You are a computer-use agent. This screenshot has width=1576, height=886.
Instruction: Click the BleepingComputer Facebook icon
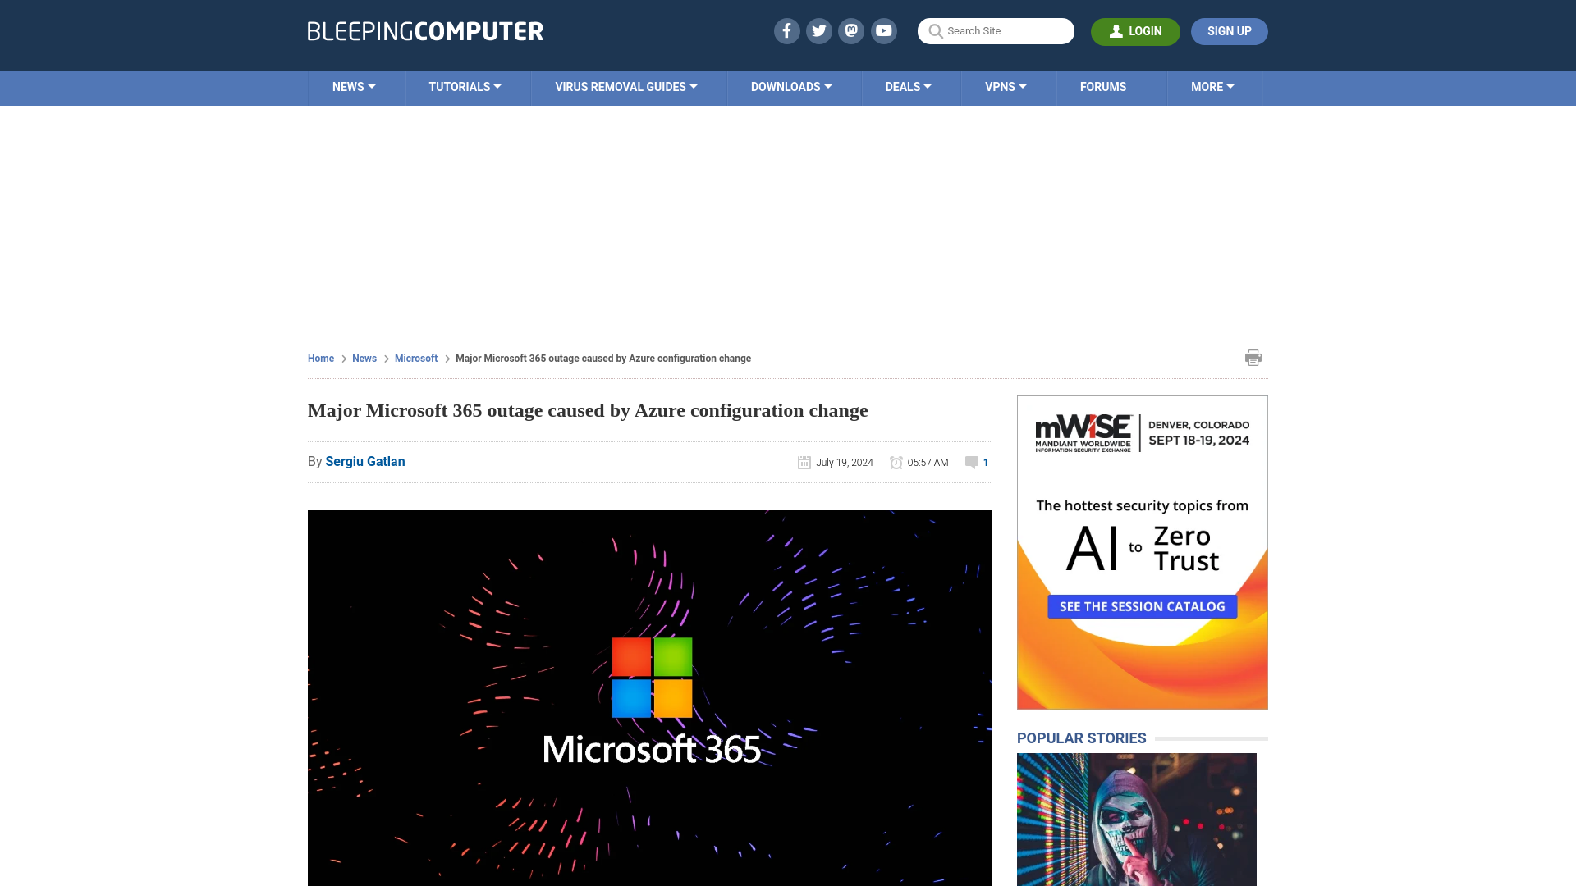pos(787,30)
